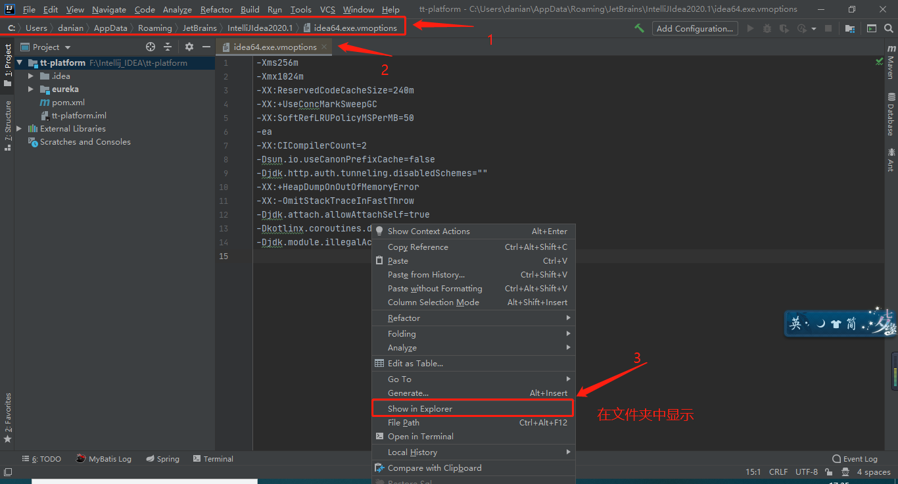Click the Run Anything icon beside search
The height and width of the screenshot is (484, 898).
[x=872, y=28]
